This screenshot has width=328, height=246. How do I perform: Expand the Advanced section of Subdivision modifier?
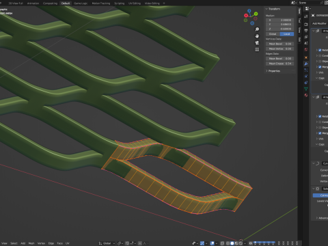[317, 218]
